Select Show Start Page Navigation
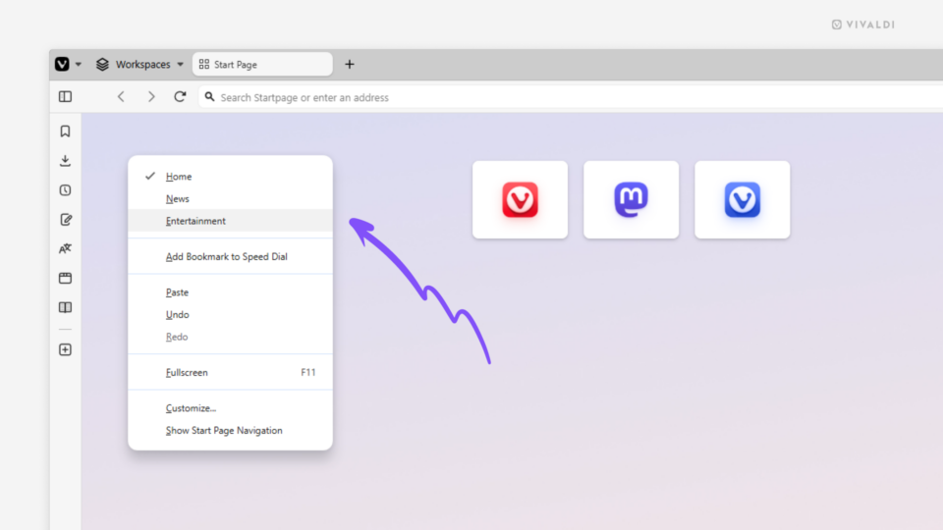Screen dimensions: 943x530 pyautogui.click(x=230, y=431)
